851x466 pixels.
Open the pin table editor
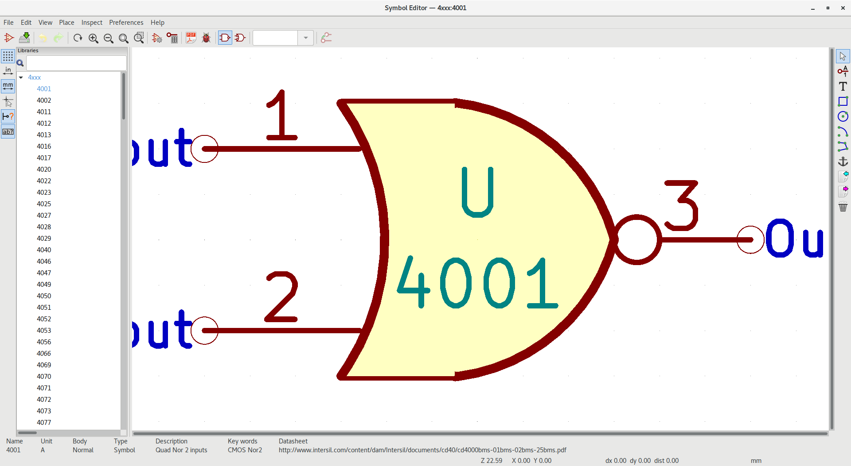coord(172,38)
